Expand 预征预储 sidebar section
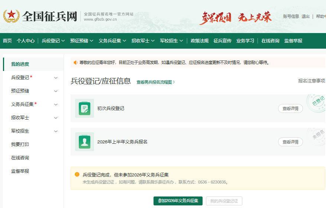This screenshot has width=326, height=208. (x=56, y=91)
